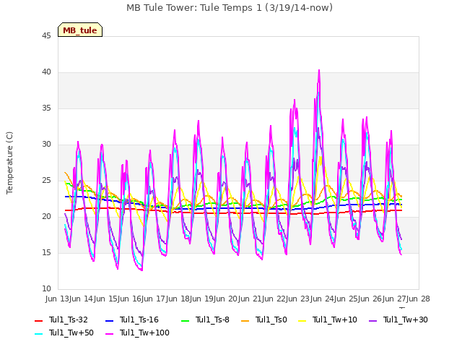
Task: Select the Tul1_Tw+30 legend label
Action: [x=406, y=320]
